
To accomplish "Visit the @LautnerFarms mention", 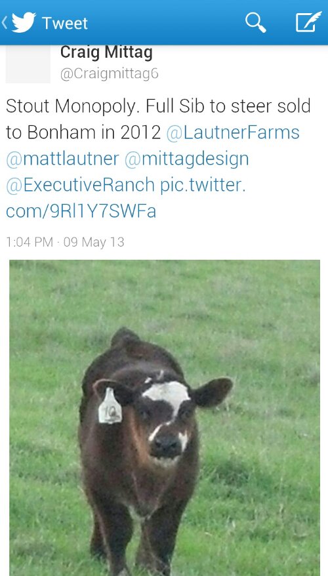I will [x=233, y=133].
